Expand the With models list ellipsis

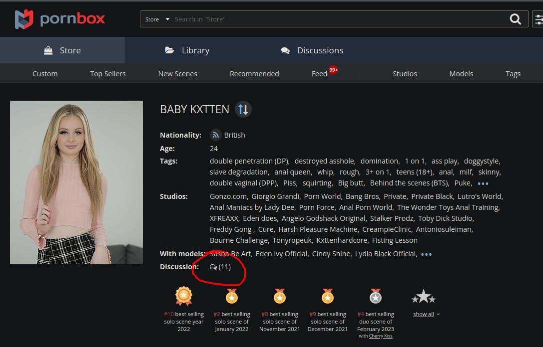point(426,254)
